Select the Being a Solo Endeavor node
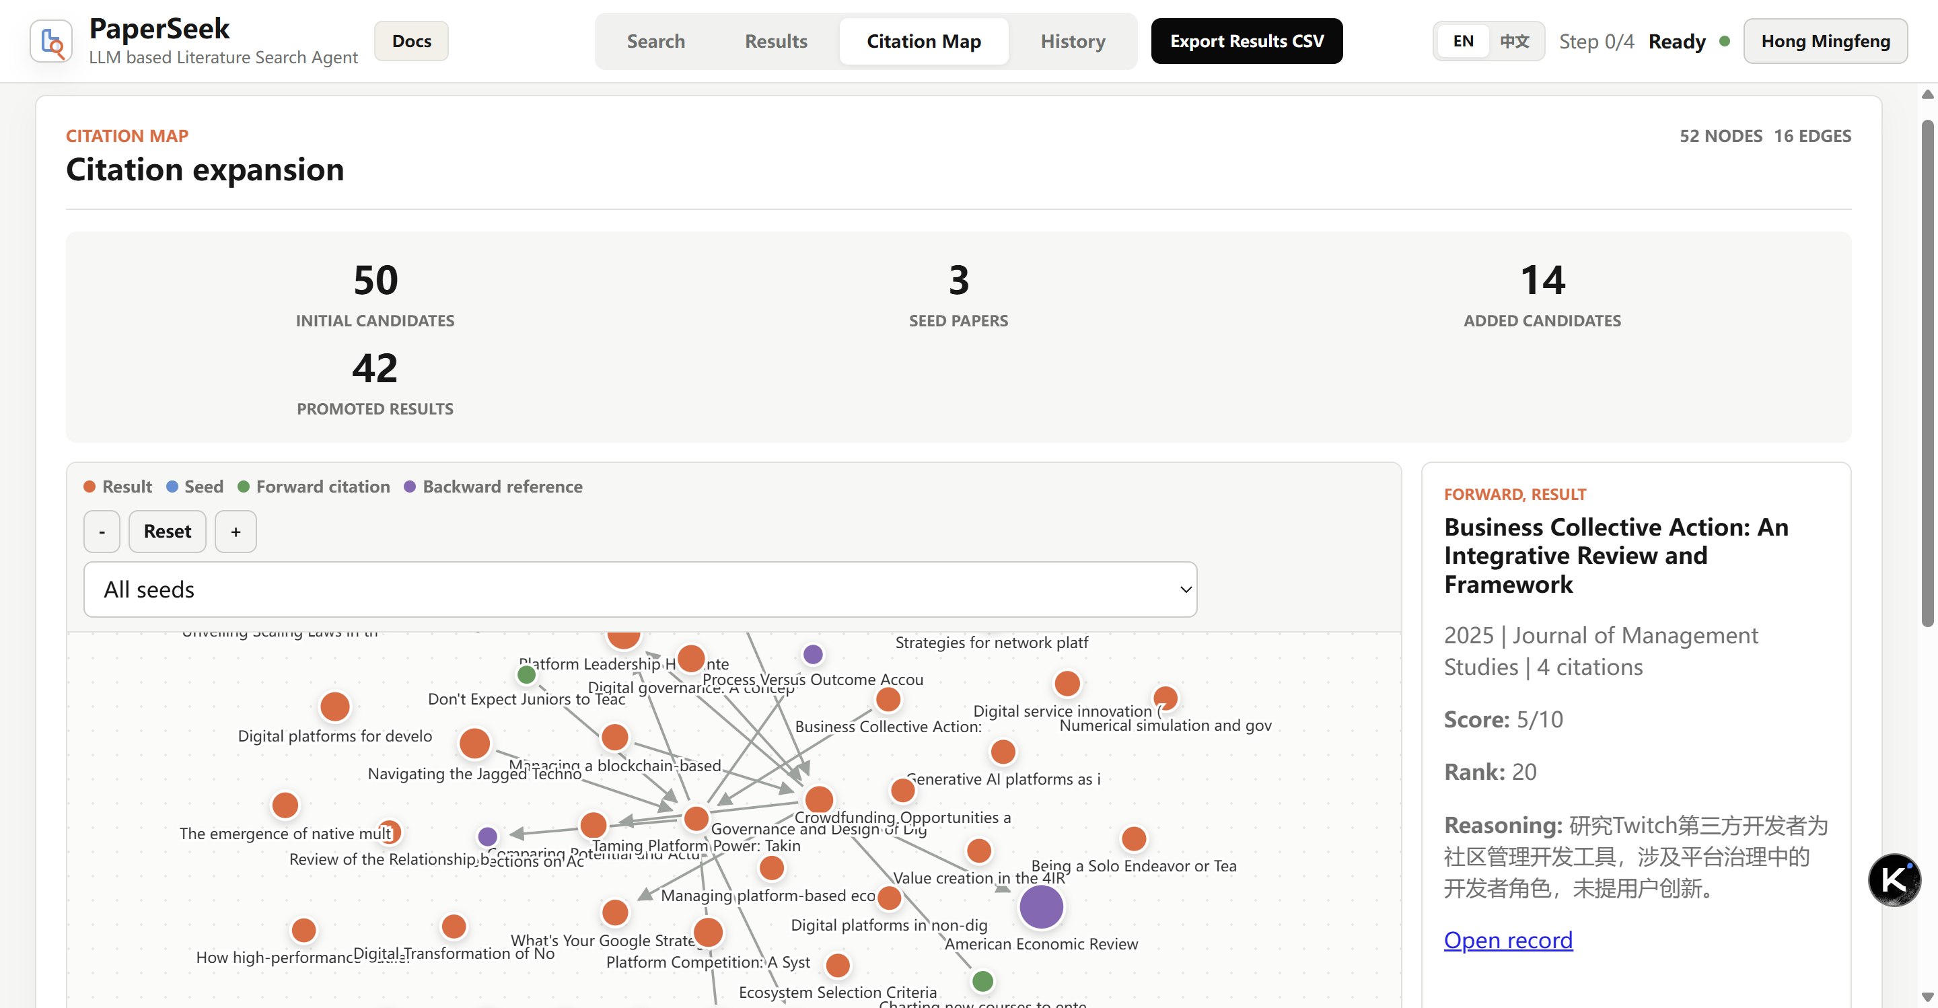Screen dimensions: 1938x1008 (x=1134, y=838)
